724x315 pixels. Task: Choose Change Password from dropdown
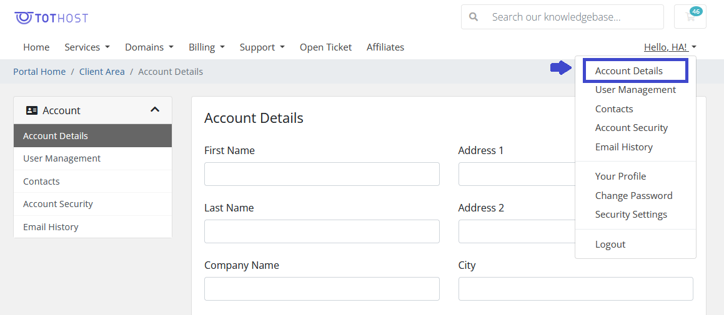point(635,195)
